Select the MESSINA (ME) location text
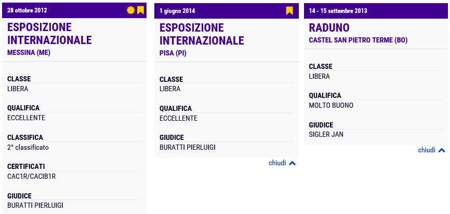 [x=29, y=53]
